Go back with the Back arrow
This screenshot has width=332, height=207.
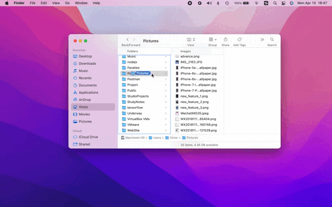[128, 39]
